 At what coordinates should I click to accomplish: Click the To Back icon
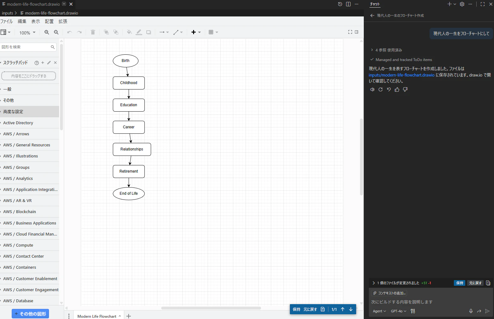tap(116, 32)
